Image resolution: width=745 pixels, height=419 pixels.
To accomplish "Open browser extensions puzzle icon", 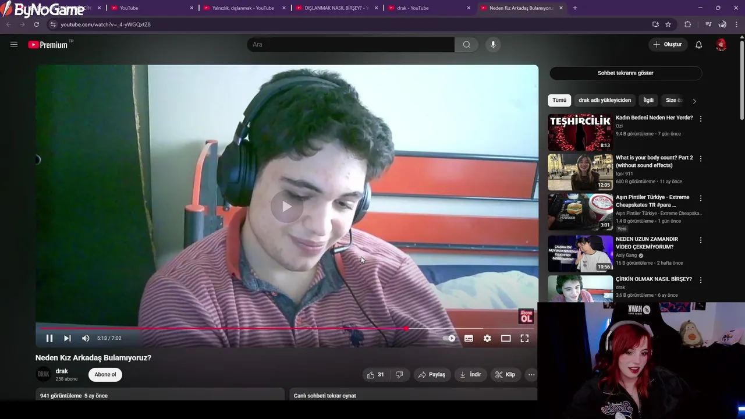I will [688, 24].
